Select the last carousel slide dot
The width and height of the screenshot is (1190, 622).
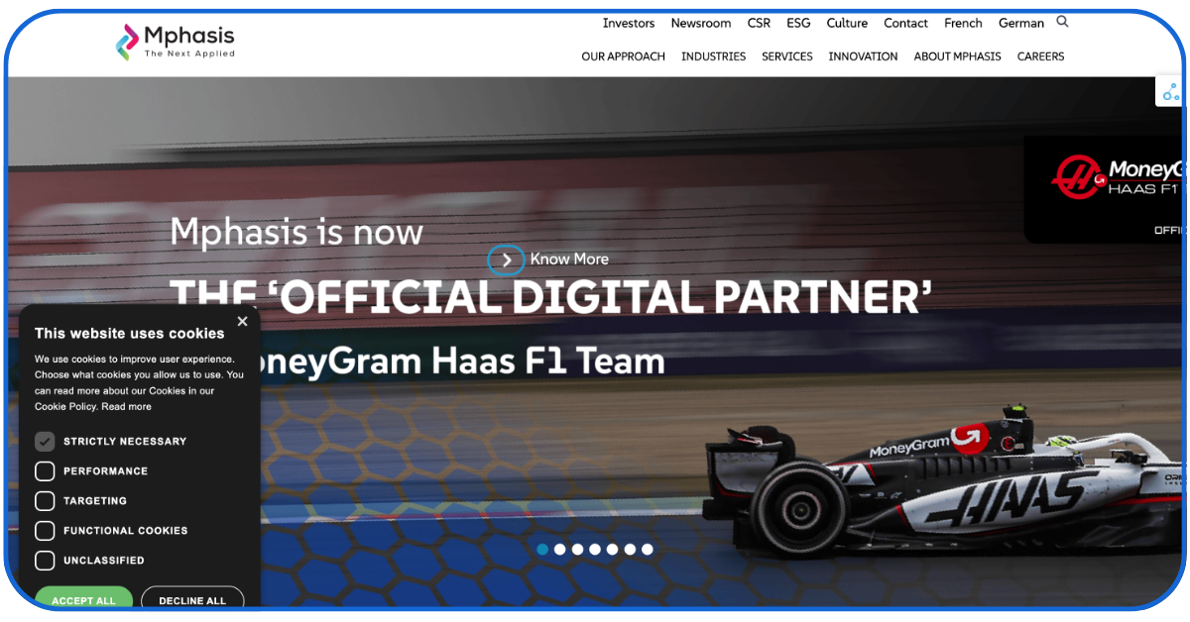point(648,549)
